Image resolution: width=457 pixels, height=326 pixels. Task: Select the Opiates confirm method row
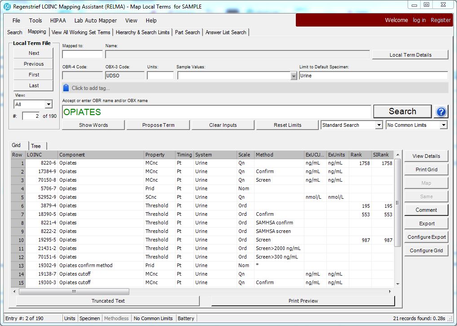[202, 266]
